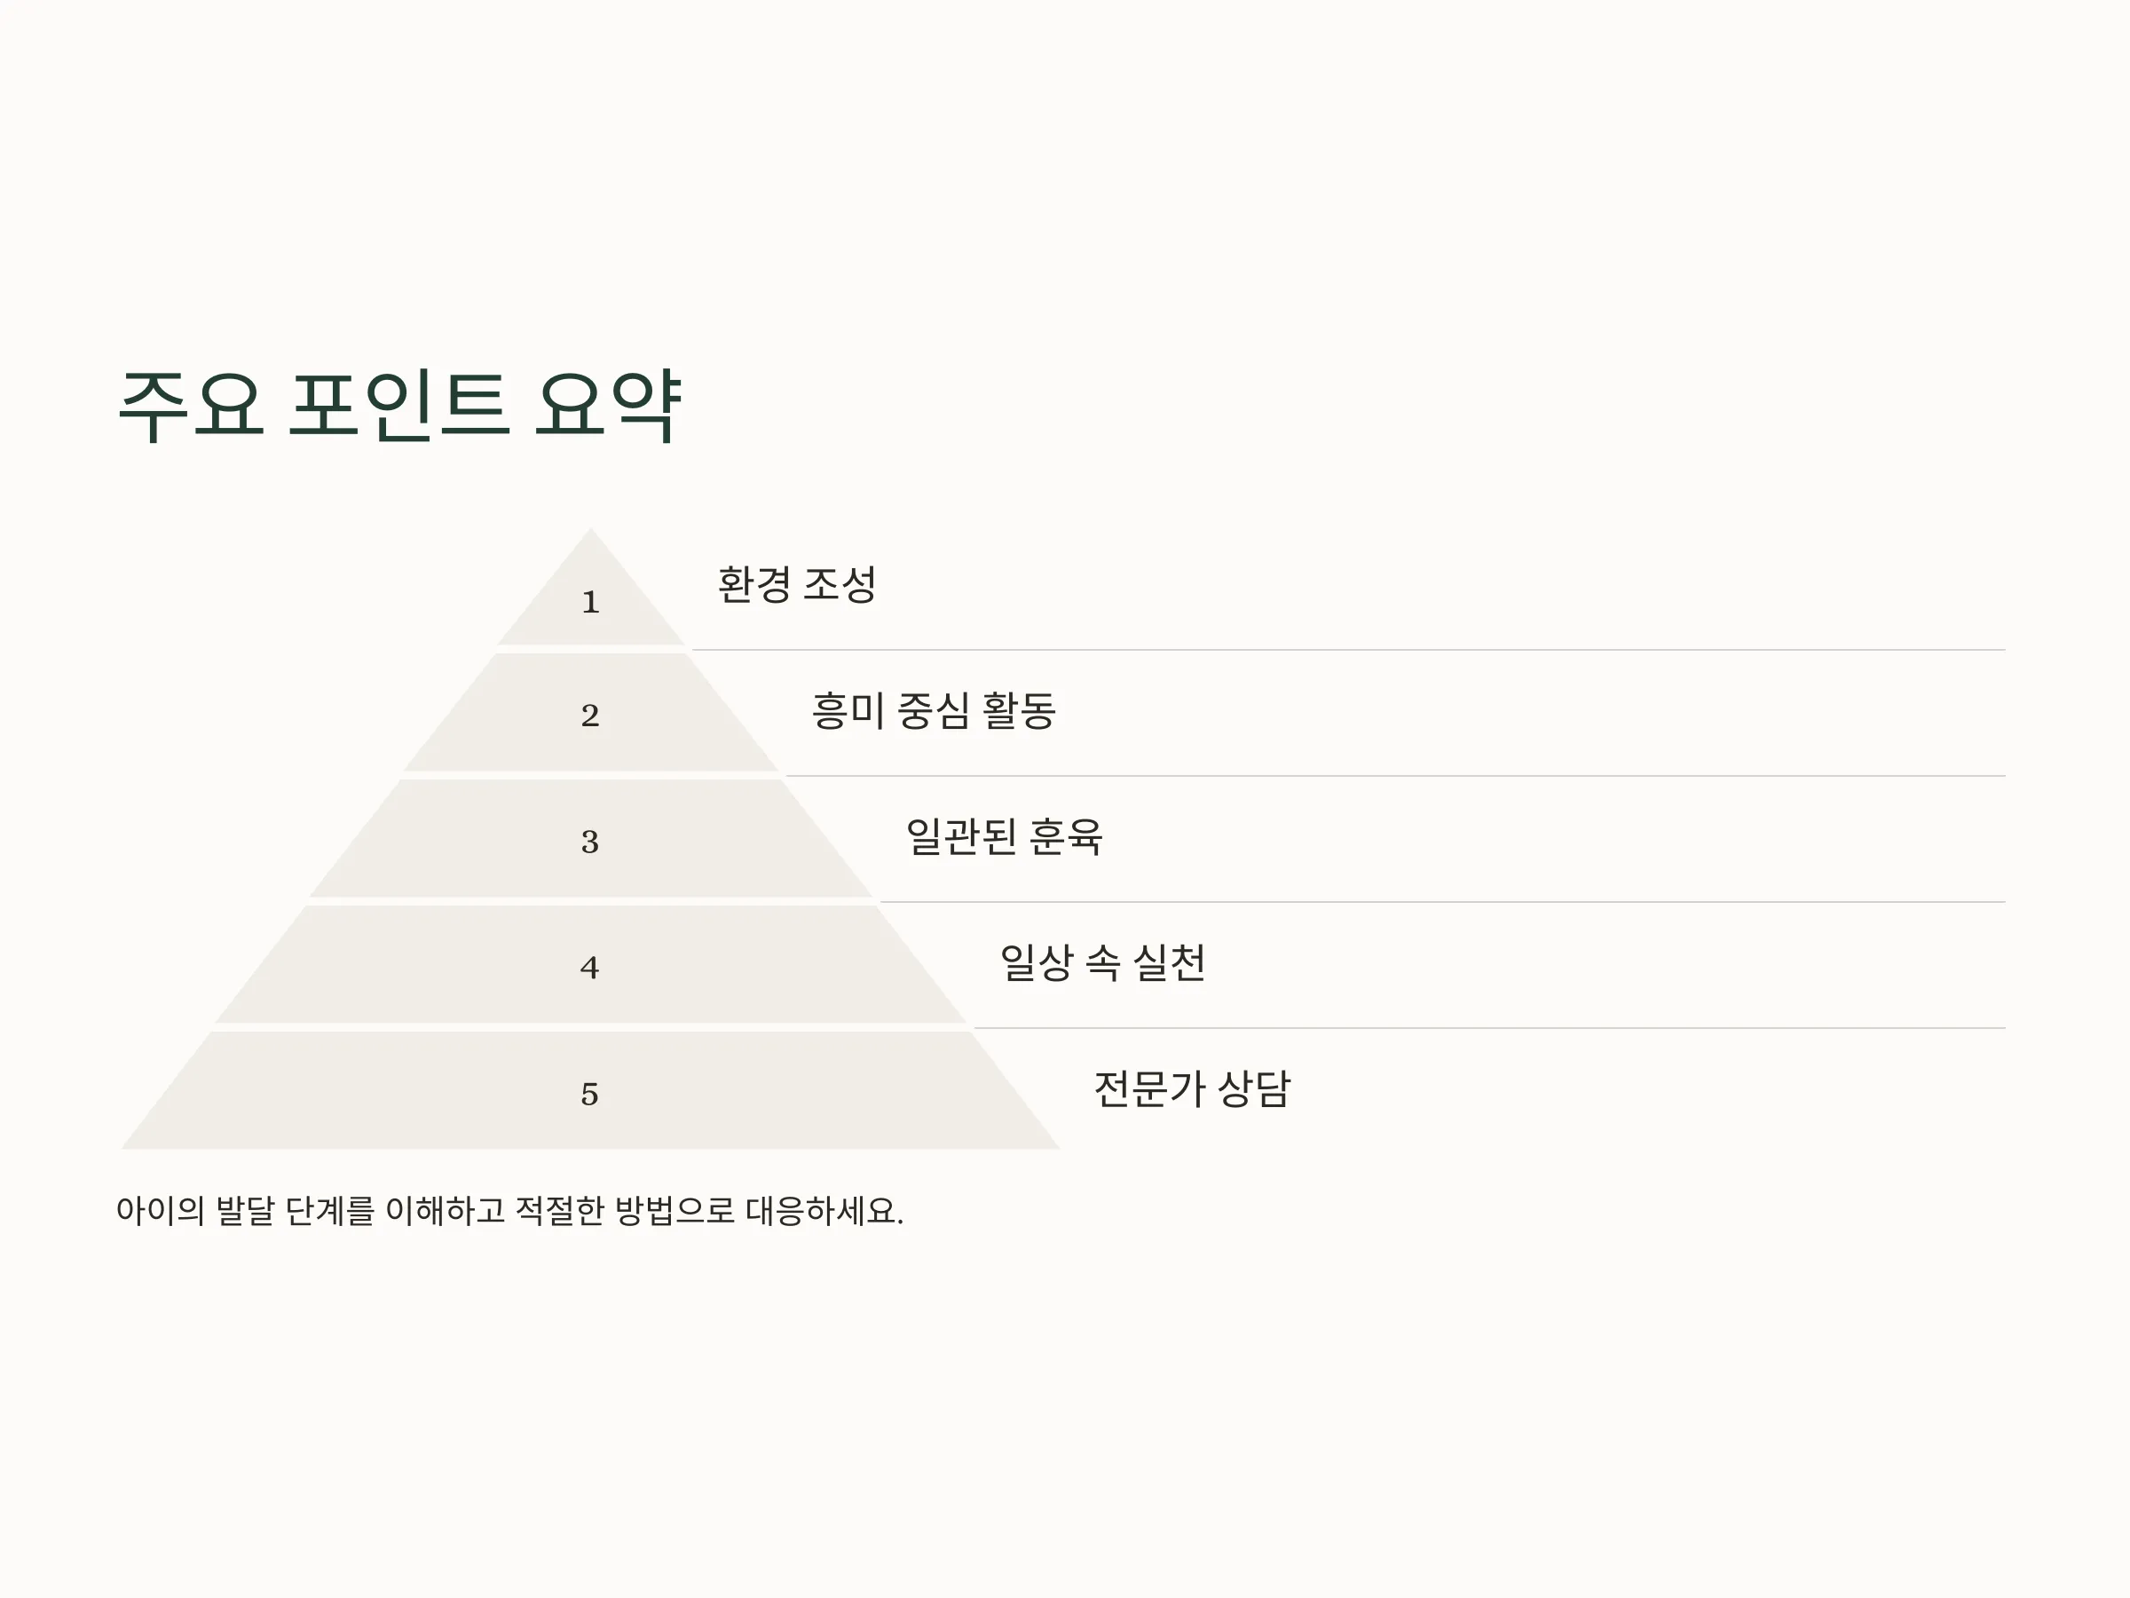Select the 흥미 중심 활동 label

[934, 711]
